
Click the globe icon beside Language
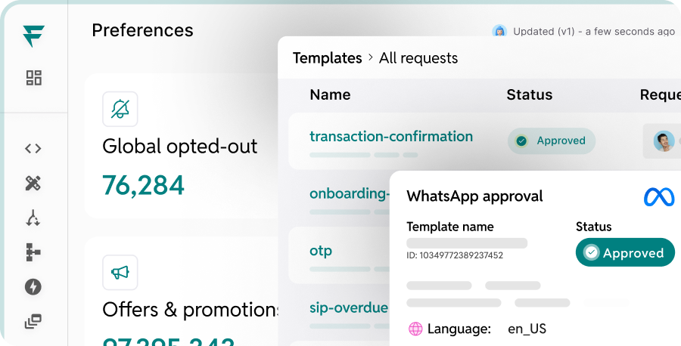[415, 329]
